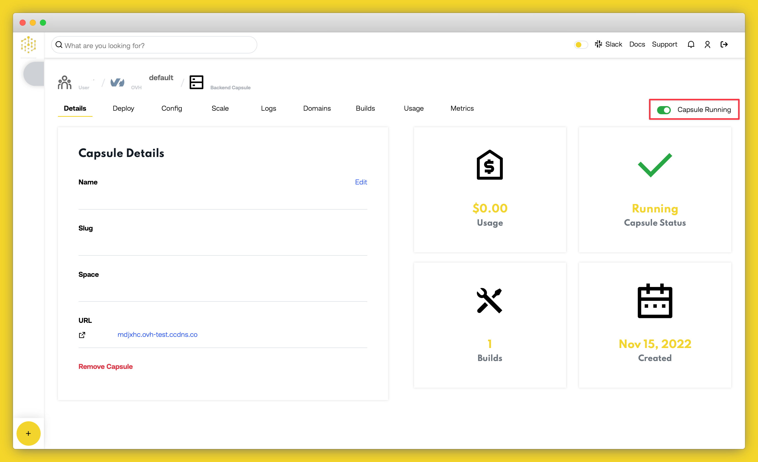Image resolution: width=758 pixels, height=462 pixels.
Task: Open the team users breadcrumb icon
Action: pos(65,82)
